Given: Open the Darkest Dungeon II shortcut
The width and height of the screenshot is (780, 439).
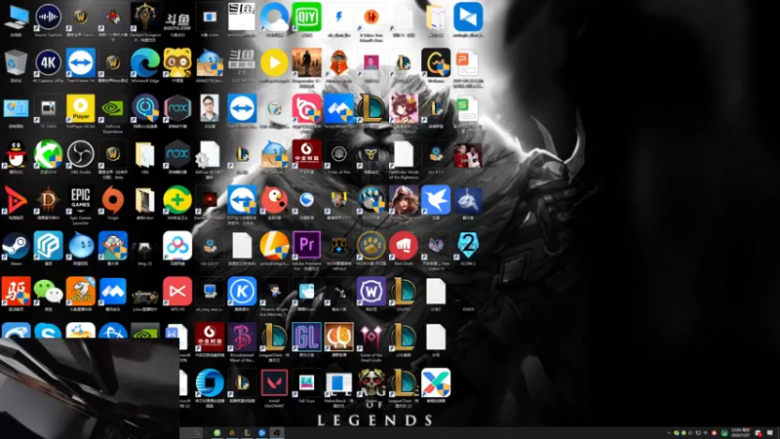Looking at the screenshot, I should (x=144, y=18).
